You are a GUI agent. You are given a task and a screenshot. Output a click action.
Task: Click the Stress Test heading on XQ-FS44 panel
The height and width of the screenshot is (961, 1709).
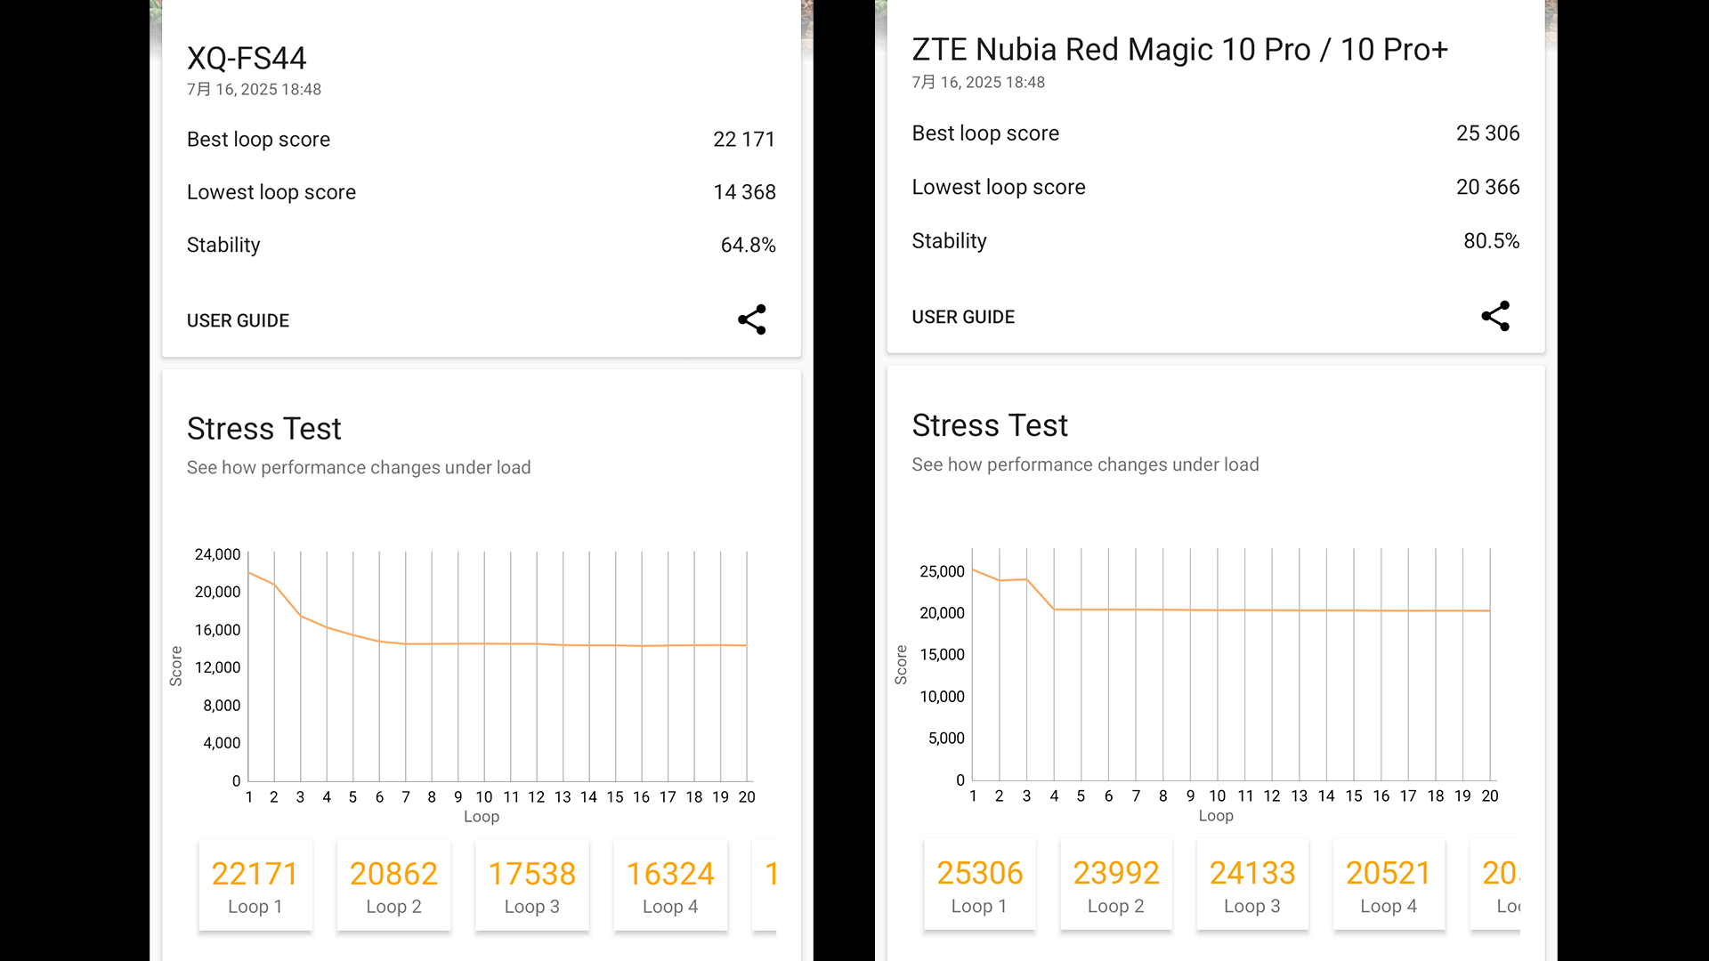[263, 429]
